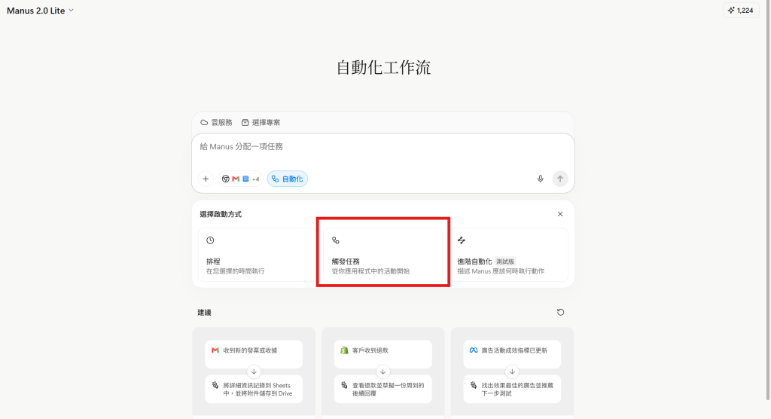This screenshot has width=771, height=419.
Task: Click the 測試版 beta badge
Action: (x=505, y=261)
